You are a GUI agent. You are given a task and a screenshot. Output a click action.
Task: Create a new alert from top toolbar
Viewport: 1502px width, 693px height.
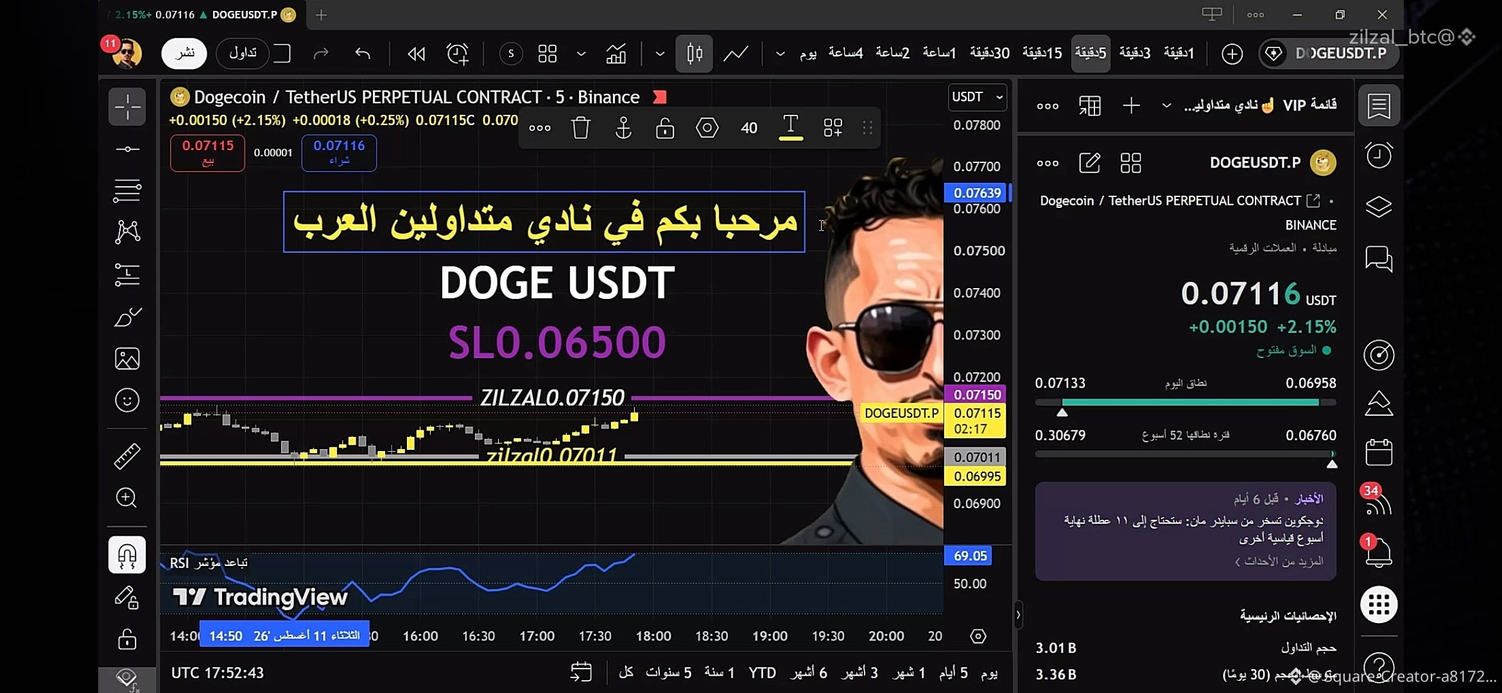click(458, 54)
